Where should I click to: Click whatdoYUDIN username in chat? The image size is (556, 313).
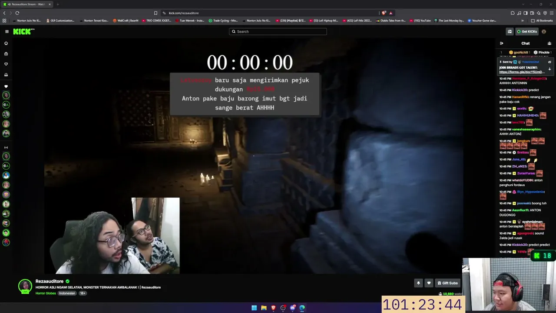click(523, 180)
